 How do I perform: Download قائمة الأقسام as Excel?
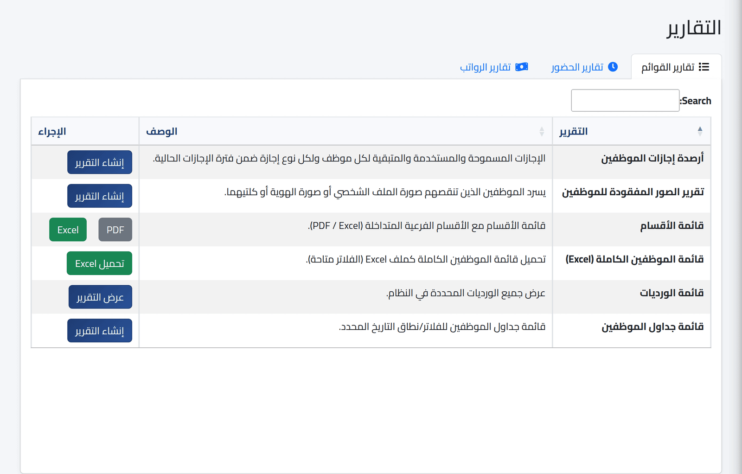pos(68,230)
